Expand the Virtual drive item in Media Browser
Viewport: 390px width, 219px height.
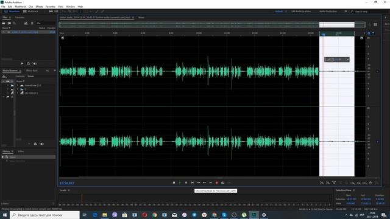[18, 85]
